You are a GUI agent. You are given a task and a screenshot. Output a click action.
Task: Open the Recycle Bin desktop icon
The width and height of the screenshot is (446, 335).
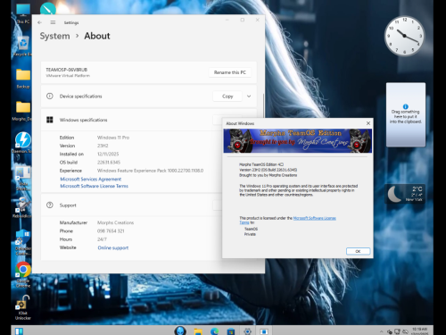(23, 46)
